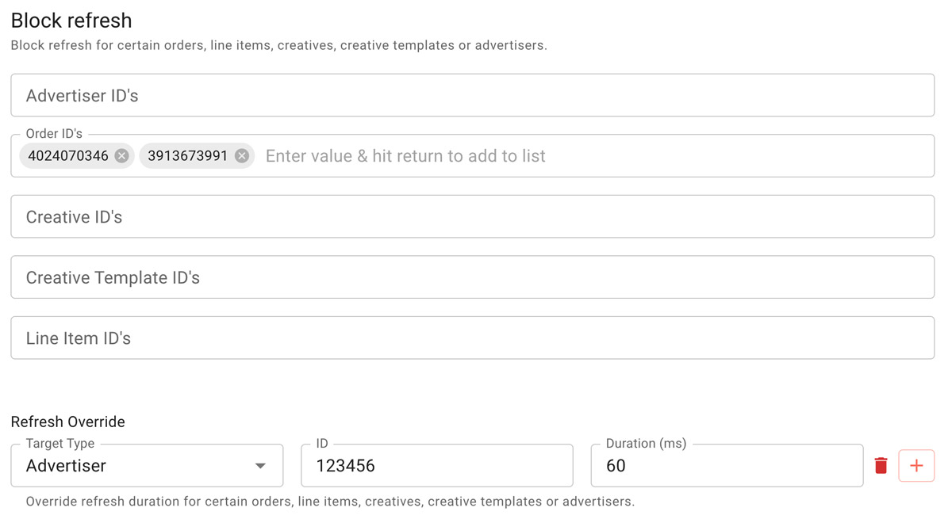
Task: Click into the Creative ID's field
Action: tap(473, 216)
